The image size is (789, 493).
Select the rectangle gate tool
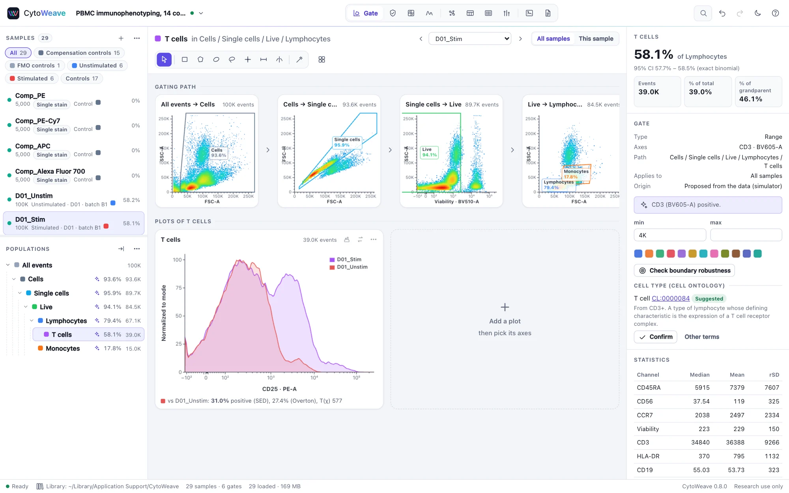click(x=185, y=60)
